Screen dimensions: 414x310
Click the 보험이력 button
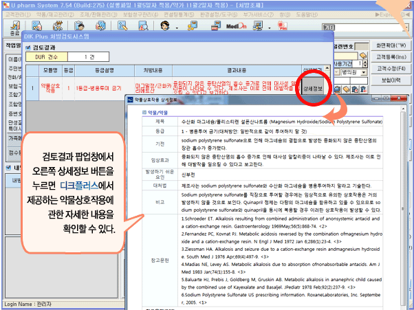coord(391,80)
